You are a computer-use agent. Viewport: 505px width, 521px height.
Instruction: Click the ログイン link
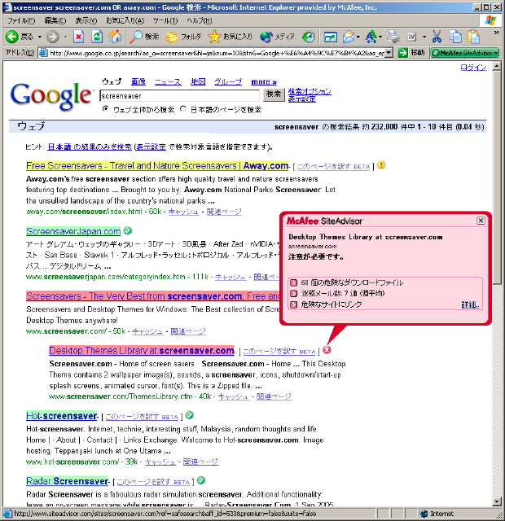click(473, 68)
